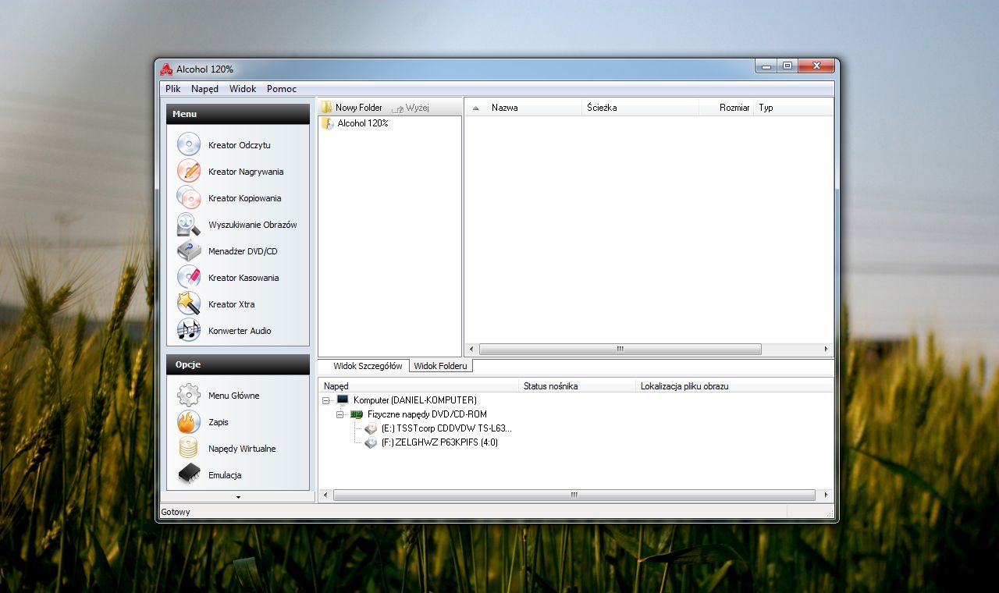Screen dimensions: 999x593
Task: Click Lokalizacja pliku obrazu column header
Action: (734, 386)
